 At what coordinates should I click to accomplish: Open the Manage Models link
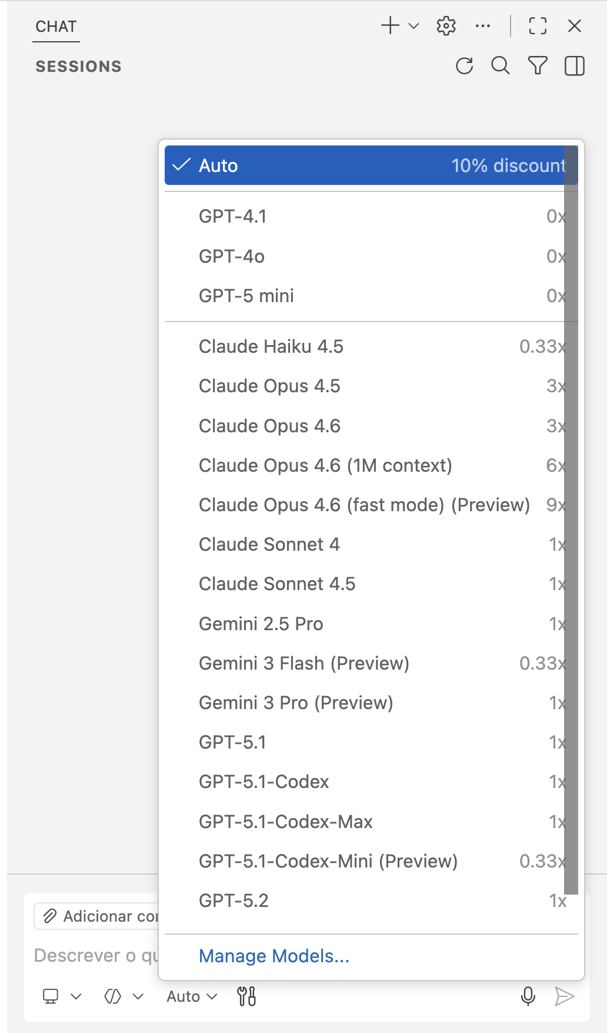click(274, 956)
